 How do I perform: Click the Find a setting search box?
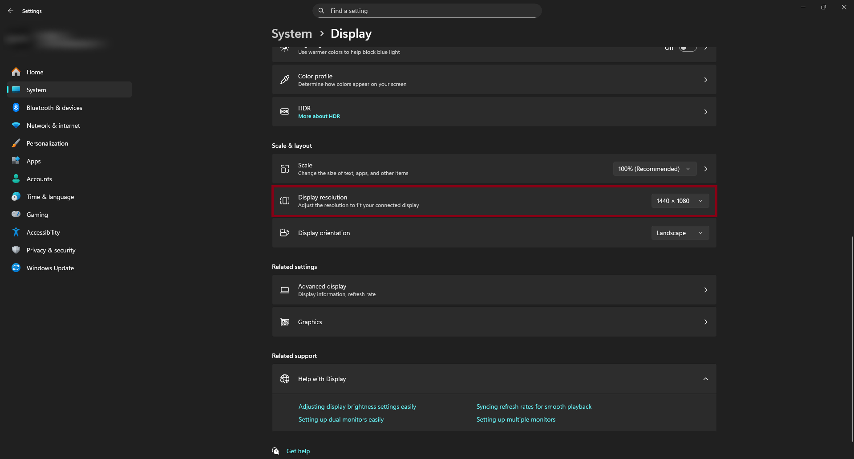click(427, 11)
